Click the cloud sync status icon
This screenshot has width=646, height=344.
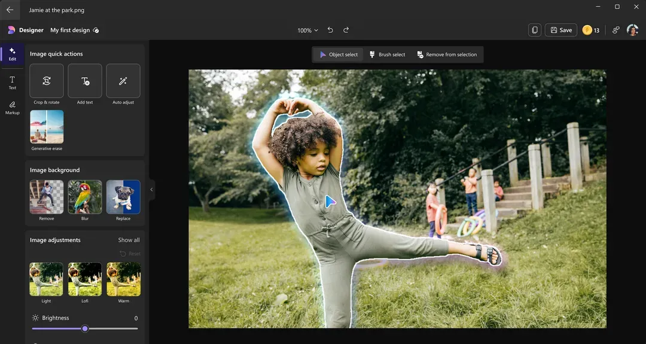point(96,30)
